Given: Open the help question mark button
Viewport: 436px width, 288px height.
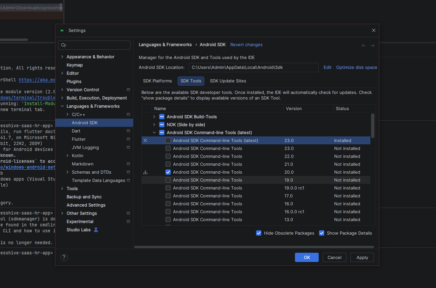Looking at the screenshot, I should [x=64, y=257].
